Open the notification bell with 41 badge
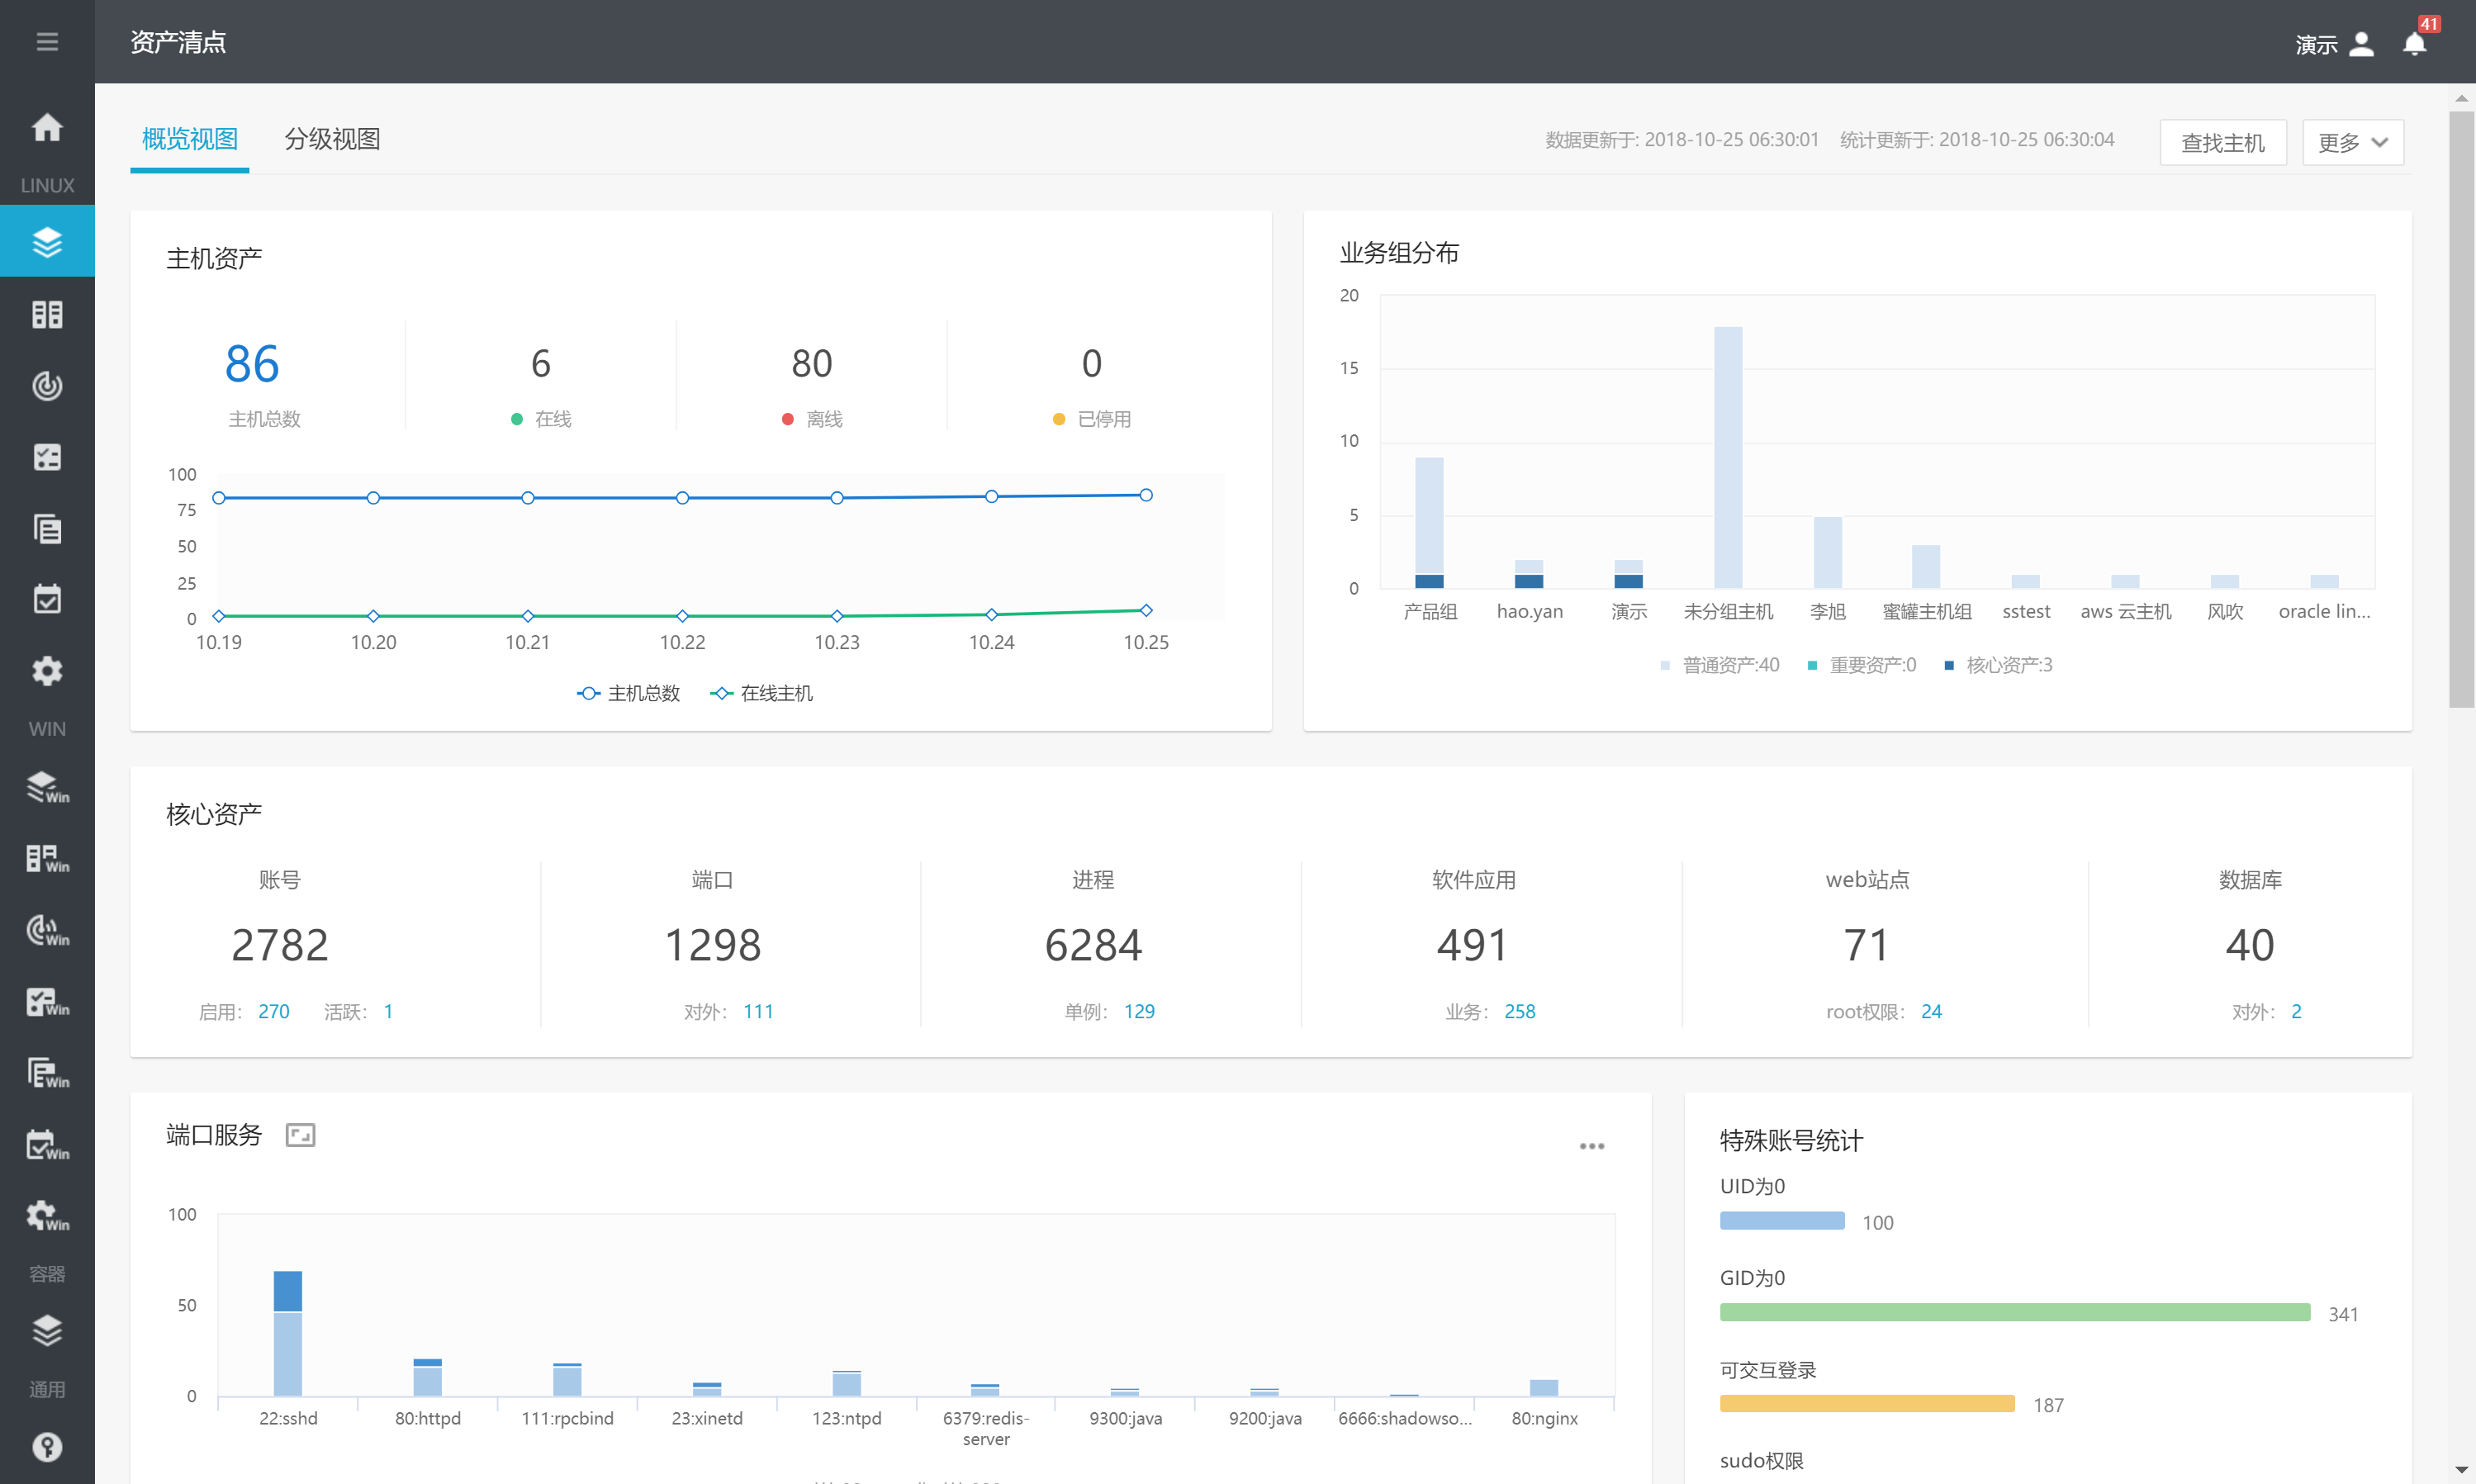This screenshot has width=2476, height=1484. tap(2415, 44)
